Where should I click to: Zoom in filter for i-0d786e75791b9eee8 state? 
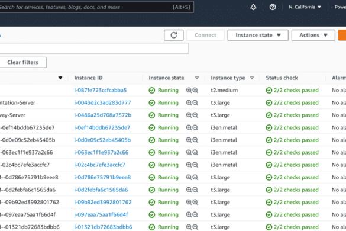point(189,177)
